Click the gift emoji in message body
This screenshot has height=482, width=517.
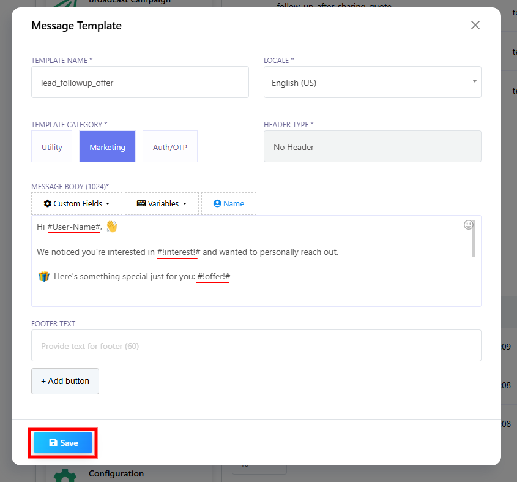[x=43, y=276]
